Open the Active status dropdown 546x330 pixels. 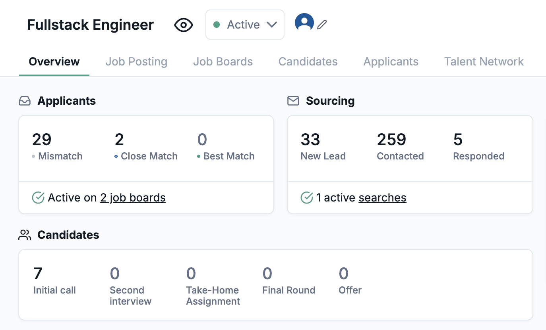pos(245,25)
